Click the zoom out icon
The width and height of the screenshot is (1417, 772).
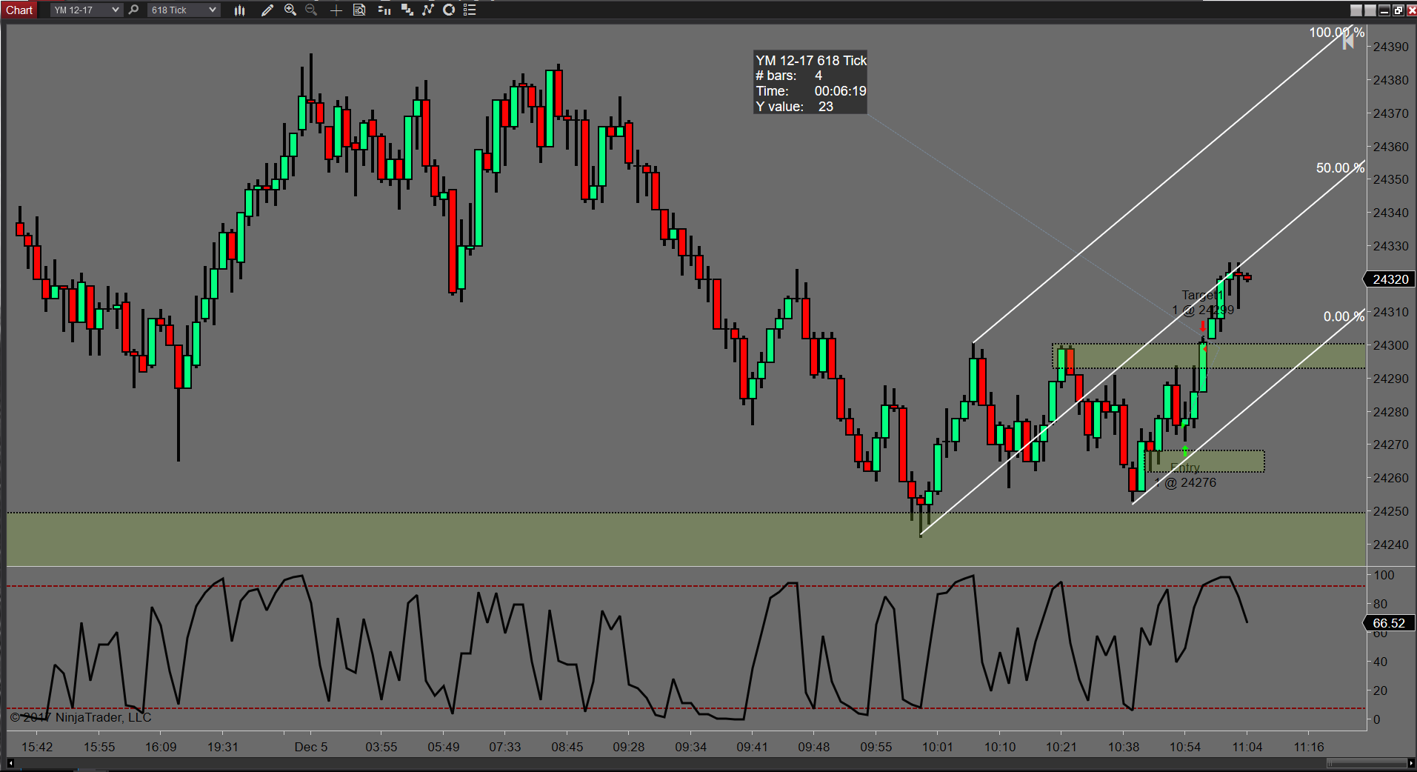tap(311, 10)
